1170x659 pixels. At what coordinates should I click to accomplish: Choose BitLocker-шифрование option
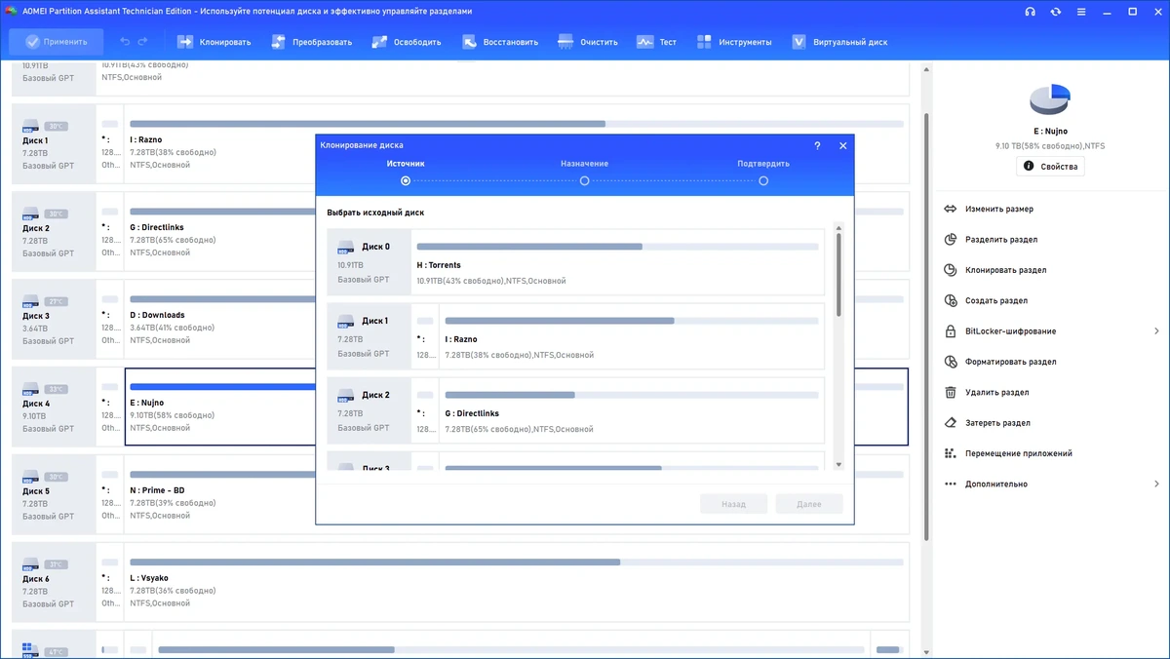point(1010,331)
